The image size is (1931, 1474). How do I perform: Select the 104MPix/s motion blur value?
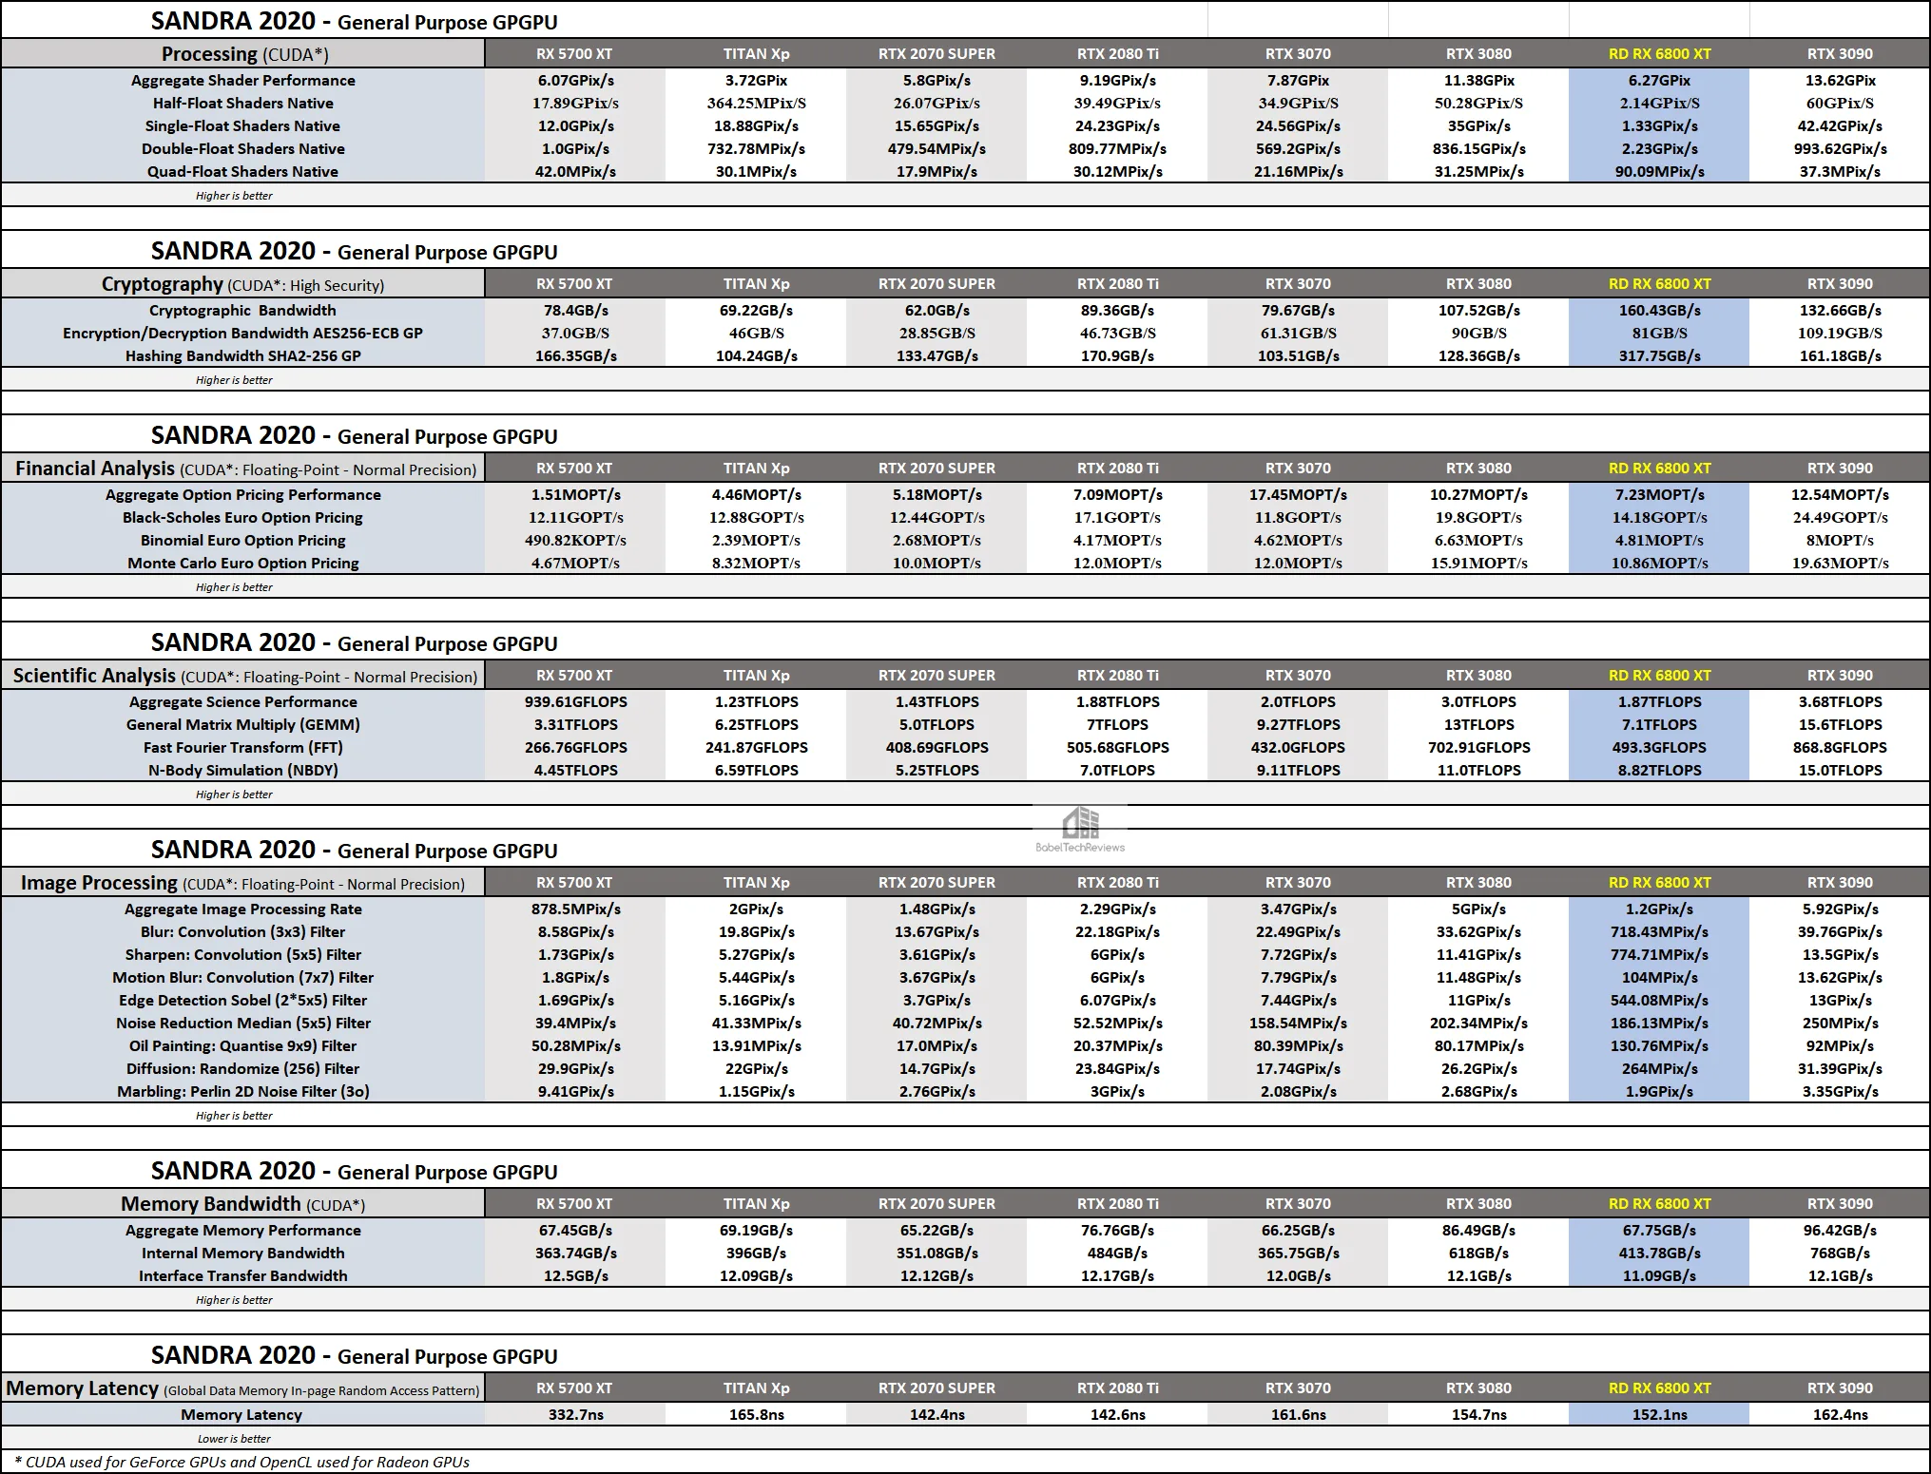pyautogui.click(x=1659, y=978)
